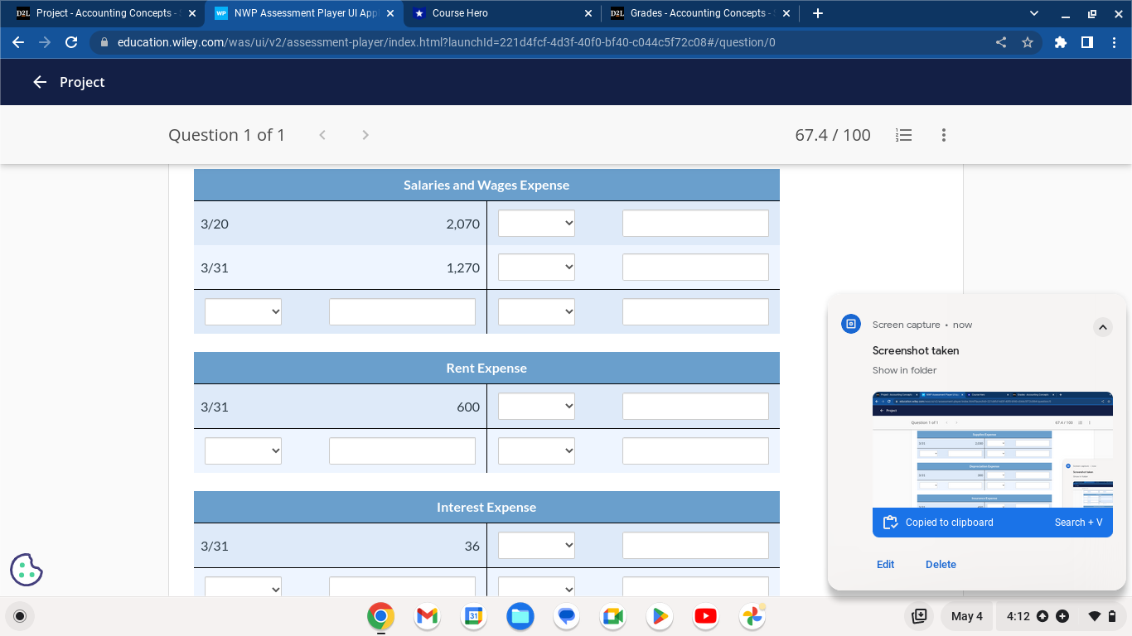Open YouTube from the shelf
The width and height of the screenshot is (1132, 636).
click(705, 616)
